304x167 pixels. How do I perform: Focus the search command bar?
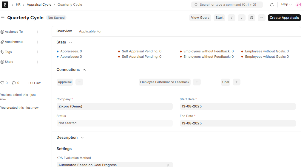tap(227, 5)
